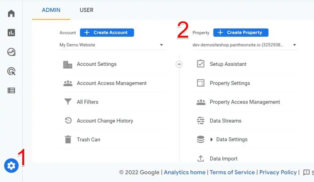Click the Create Account button
Viewport: 314px width, 182px height.
[x=107, y=32]
